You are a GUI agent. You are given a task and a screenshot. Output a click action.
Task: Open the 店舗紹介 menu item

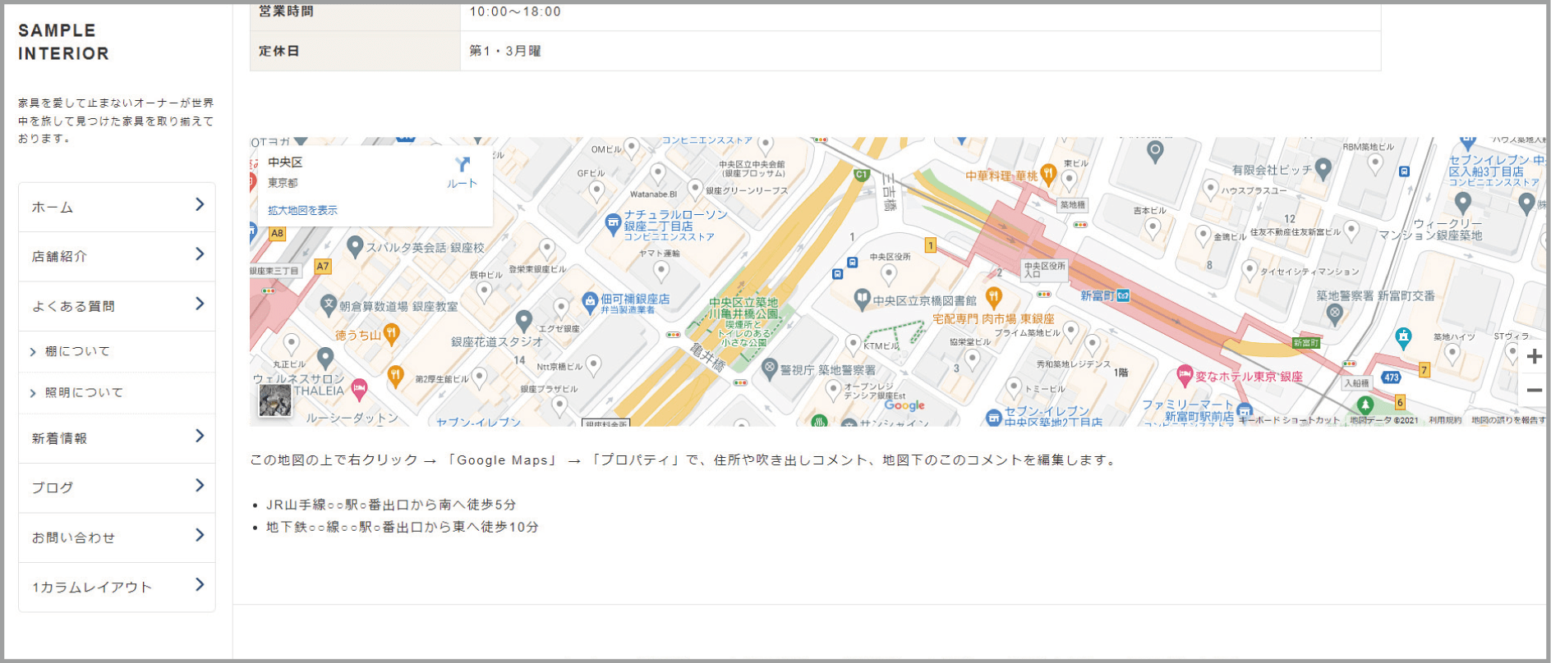click(117, 257)
